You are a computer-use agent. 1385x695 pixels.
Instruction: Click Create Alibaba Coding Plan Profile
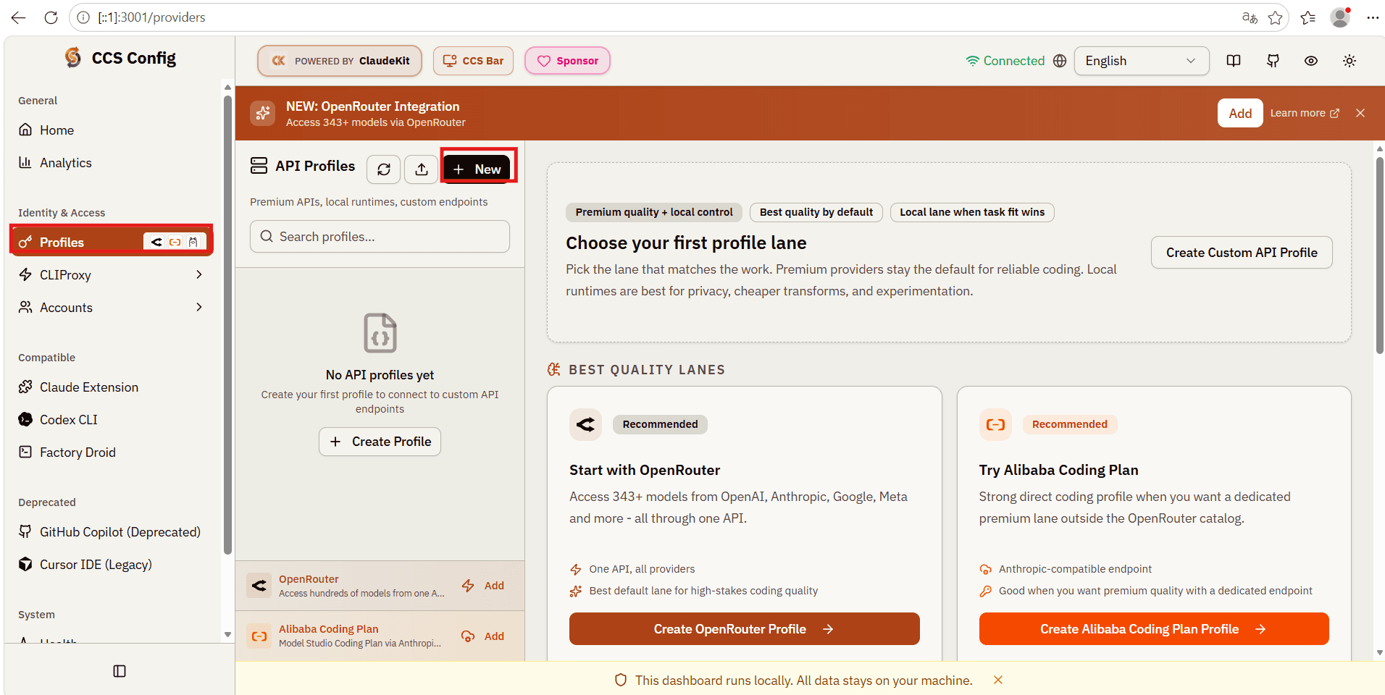point(1154,629)
